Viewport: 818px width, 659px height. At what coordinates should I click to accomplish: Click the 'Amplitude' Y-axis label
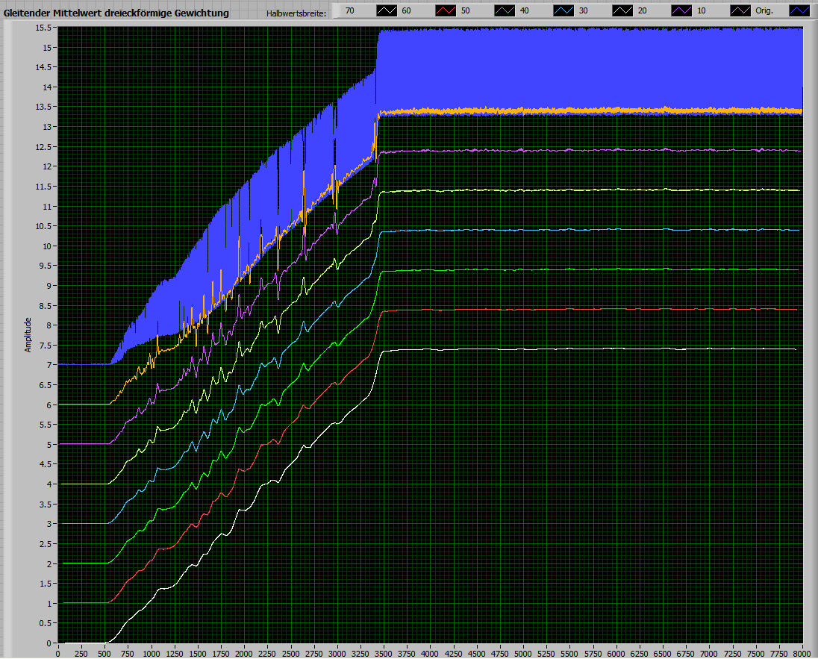[28, 334]
